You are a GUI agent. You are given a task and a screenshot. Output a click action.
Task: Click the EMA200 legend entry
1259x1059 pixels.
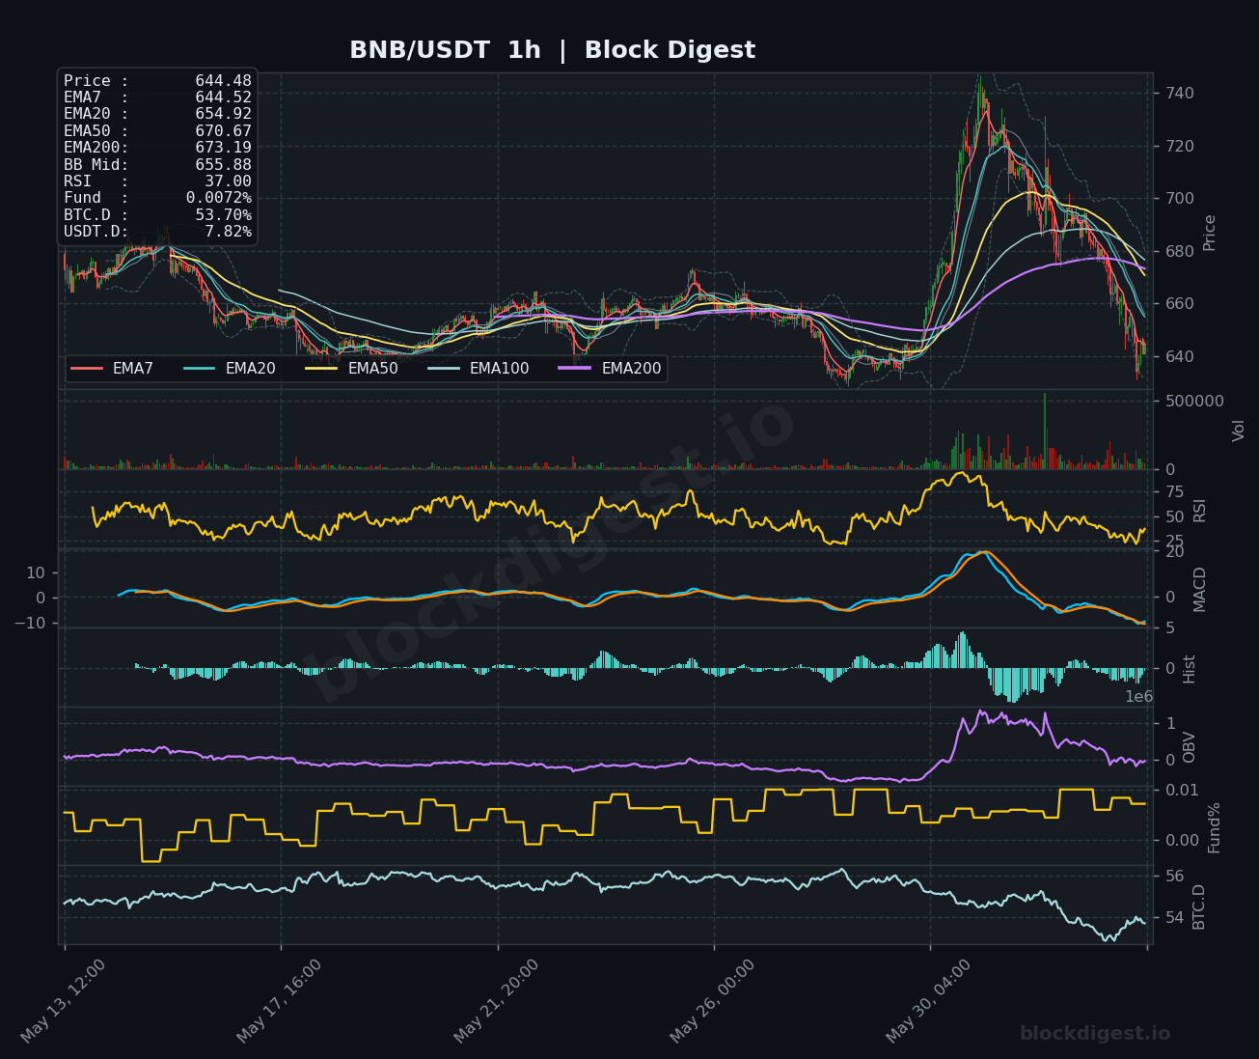tap(610, 369)
